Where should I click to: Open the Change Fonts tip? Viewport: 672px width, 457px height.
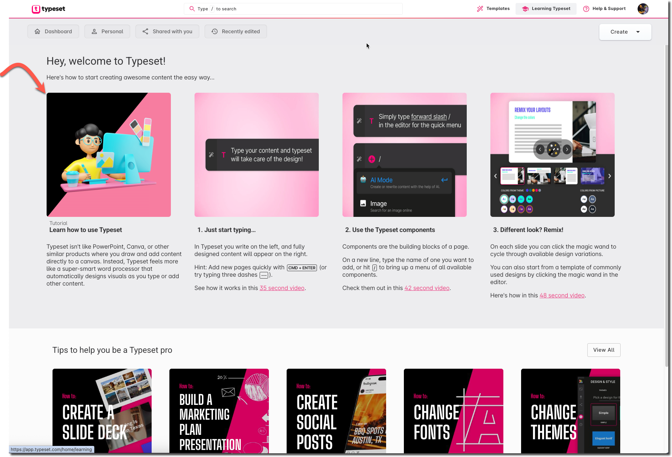[x=453, y=411]
